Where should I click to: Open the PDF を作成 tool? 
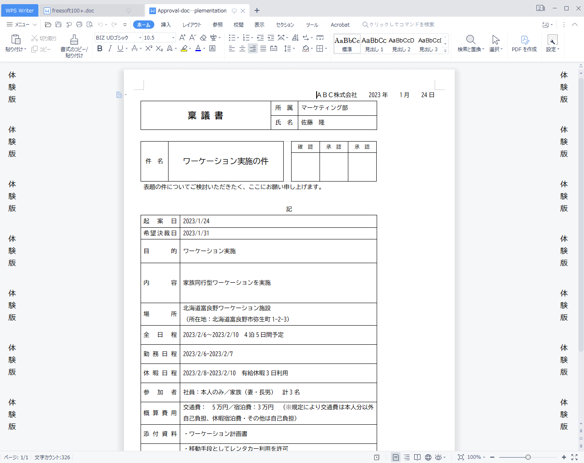point(524,44)
